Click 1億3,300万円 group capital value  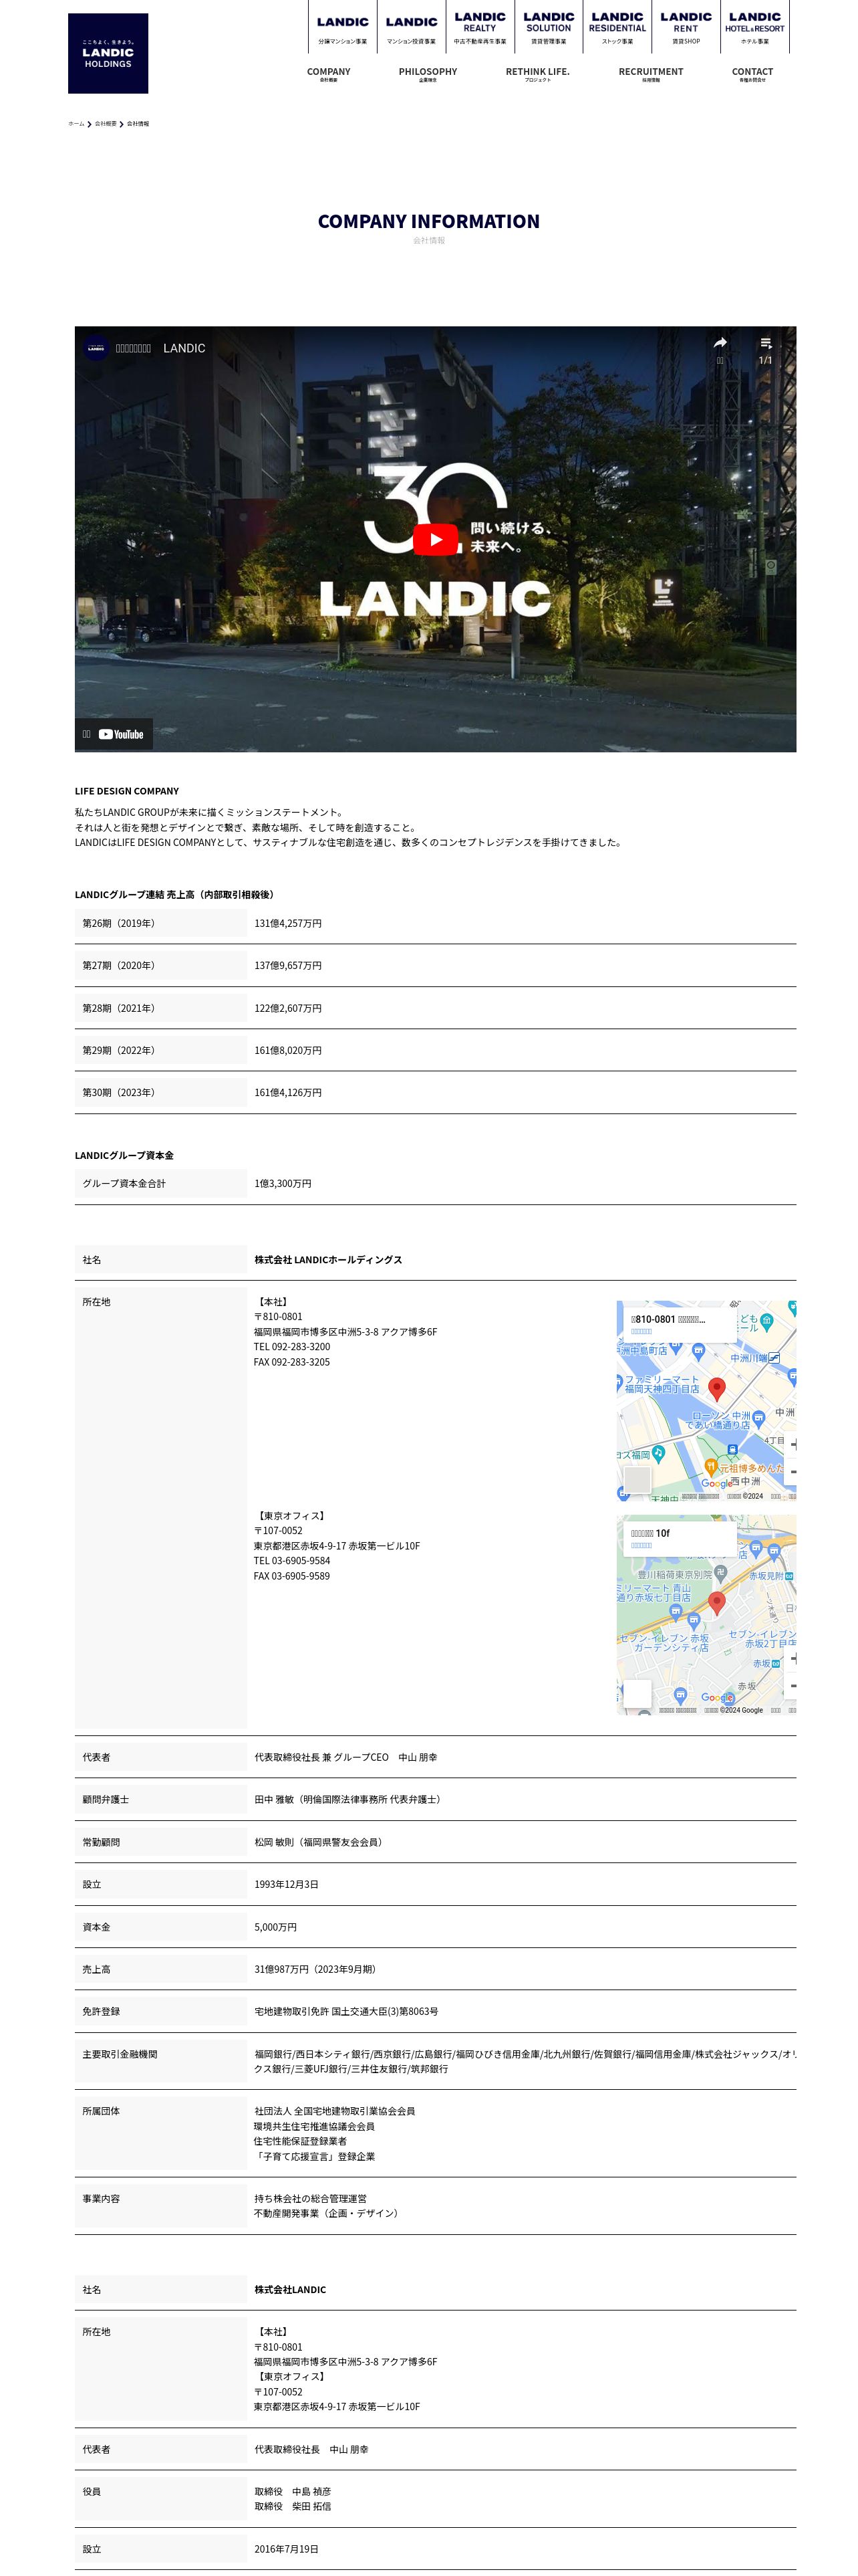283,1184
